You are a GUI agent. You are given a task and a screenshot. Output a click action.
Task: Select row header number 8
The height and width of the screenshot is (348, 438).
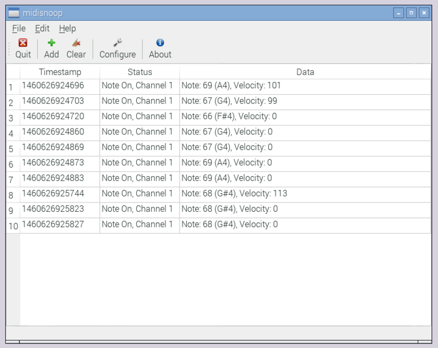tap(13, 195)
